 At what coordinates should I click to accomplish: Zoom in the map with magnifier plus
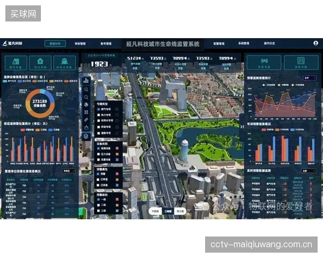(x=86, y=90)
